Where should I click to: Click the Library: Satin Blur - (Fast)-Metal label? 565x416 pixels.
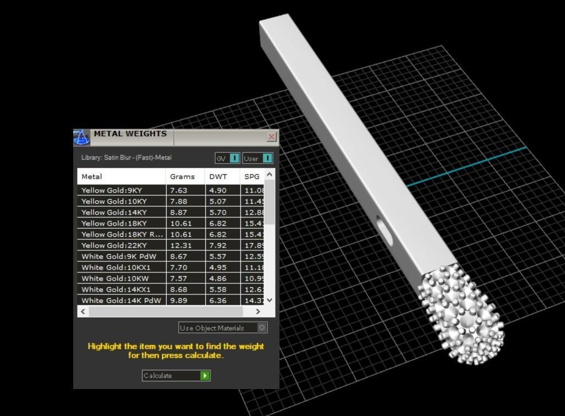127,157
